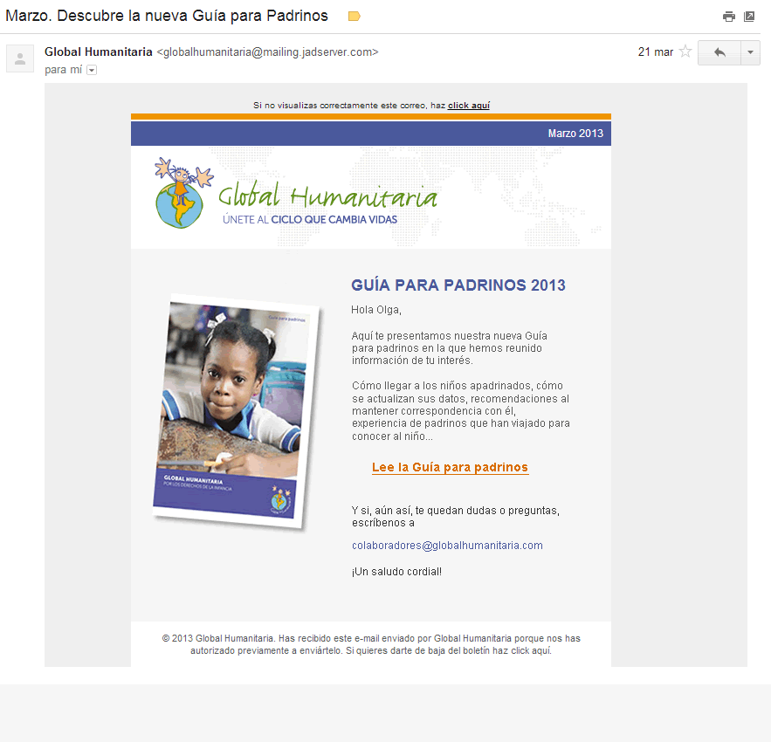Click the yellow importance label marker
The height and width of the screenshot is (742, 771).
click(x=354, y=17)
